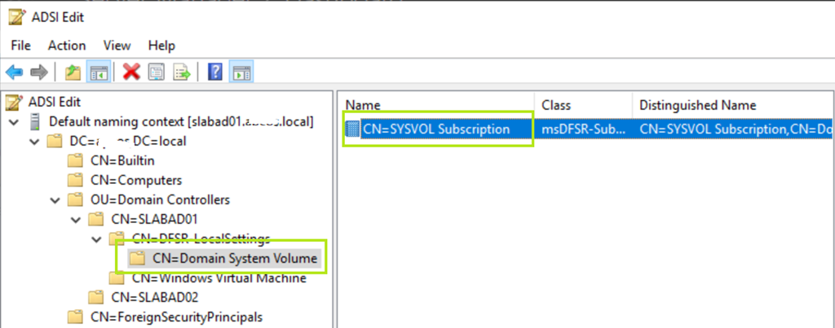The image size is (835, 328).
Task: Sort list by Distinguished Name column header
Action: coord(697,105)
